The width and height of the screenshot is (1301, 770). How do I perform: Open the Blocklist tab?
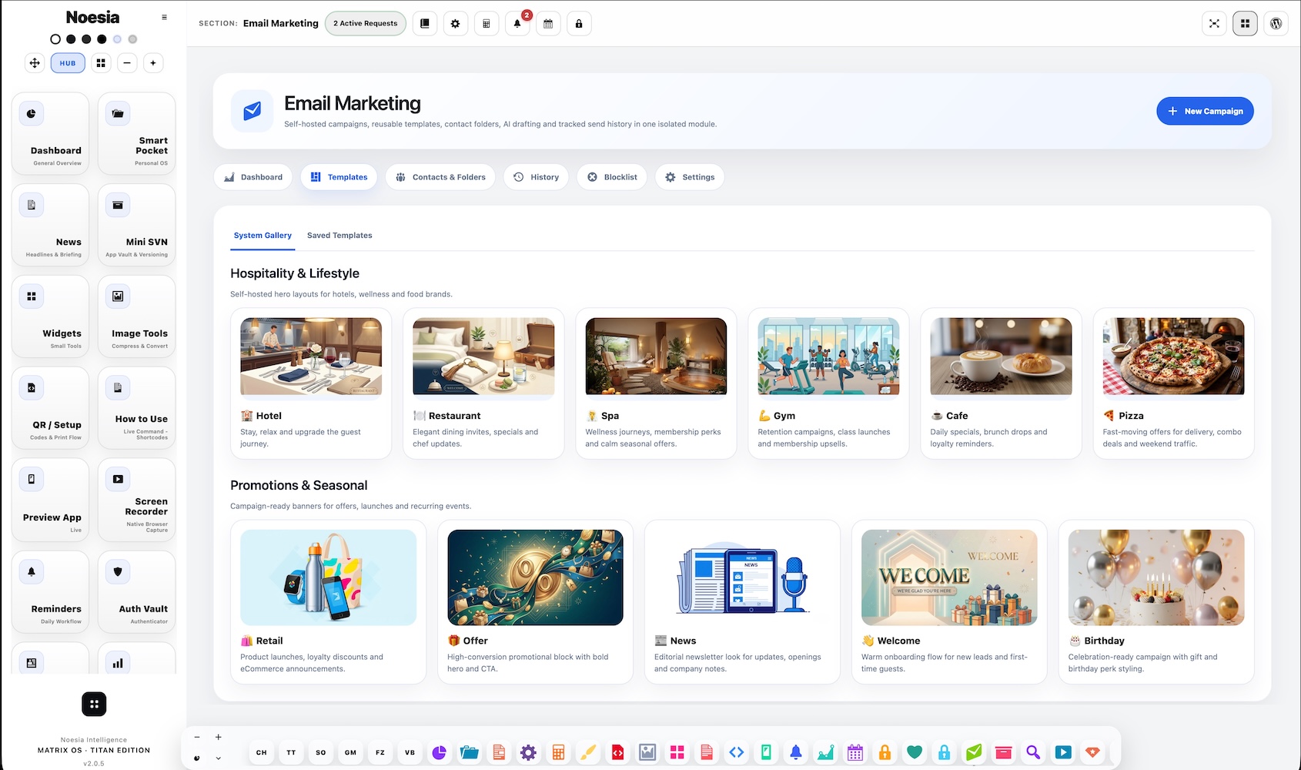(x=612, y=177)
